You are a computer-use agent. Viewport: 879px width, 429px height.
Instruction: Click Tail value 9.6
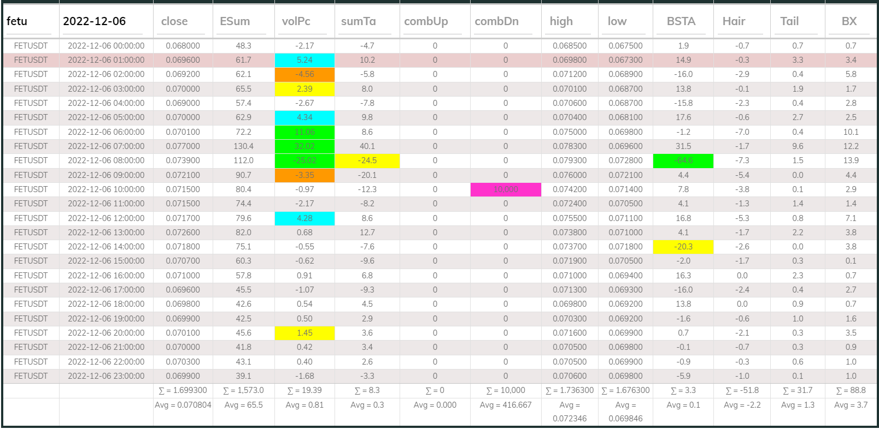[x=798, y=146]
